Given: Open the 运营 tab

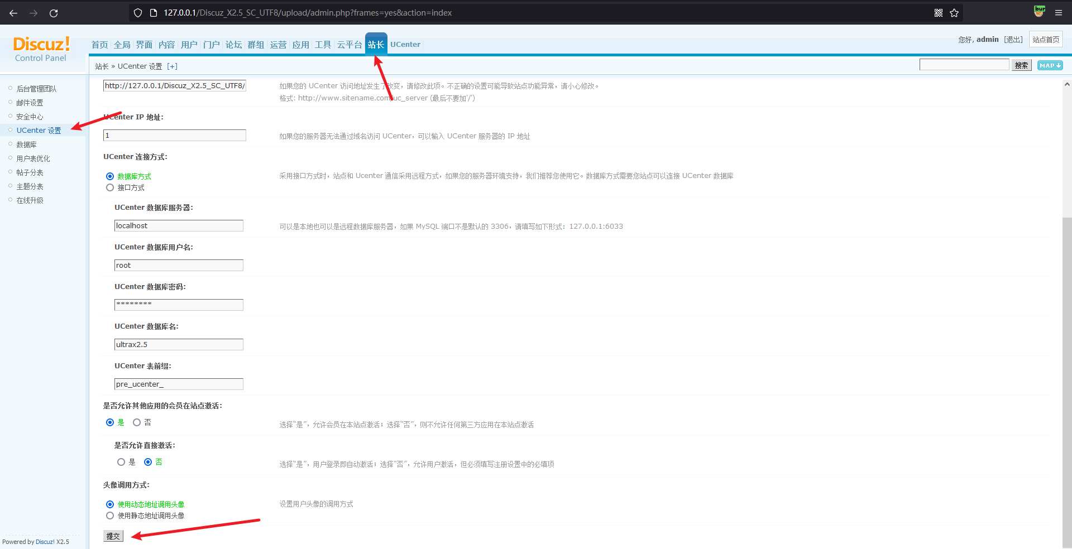Looking at the screenshot, I should coord(279,45).
